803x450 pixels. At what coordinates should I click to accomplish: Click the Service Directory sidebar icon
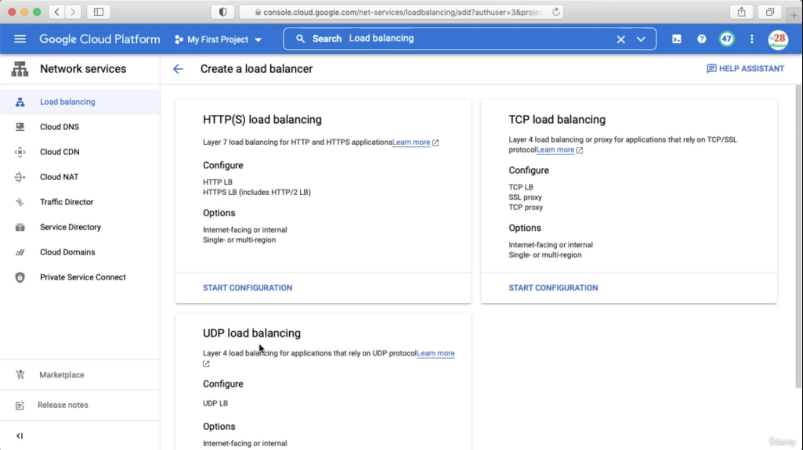(20, 227)
